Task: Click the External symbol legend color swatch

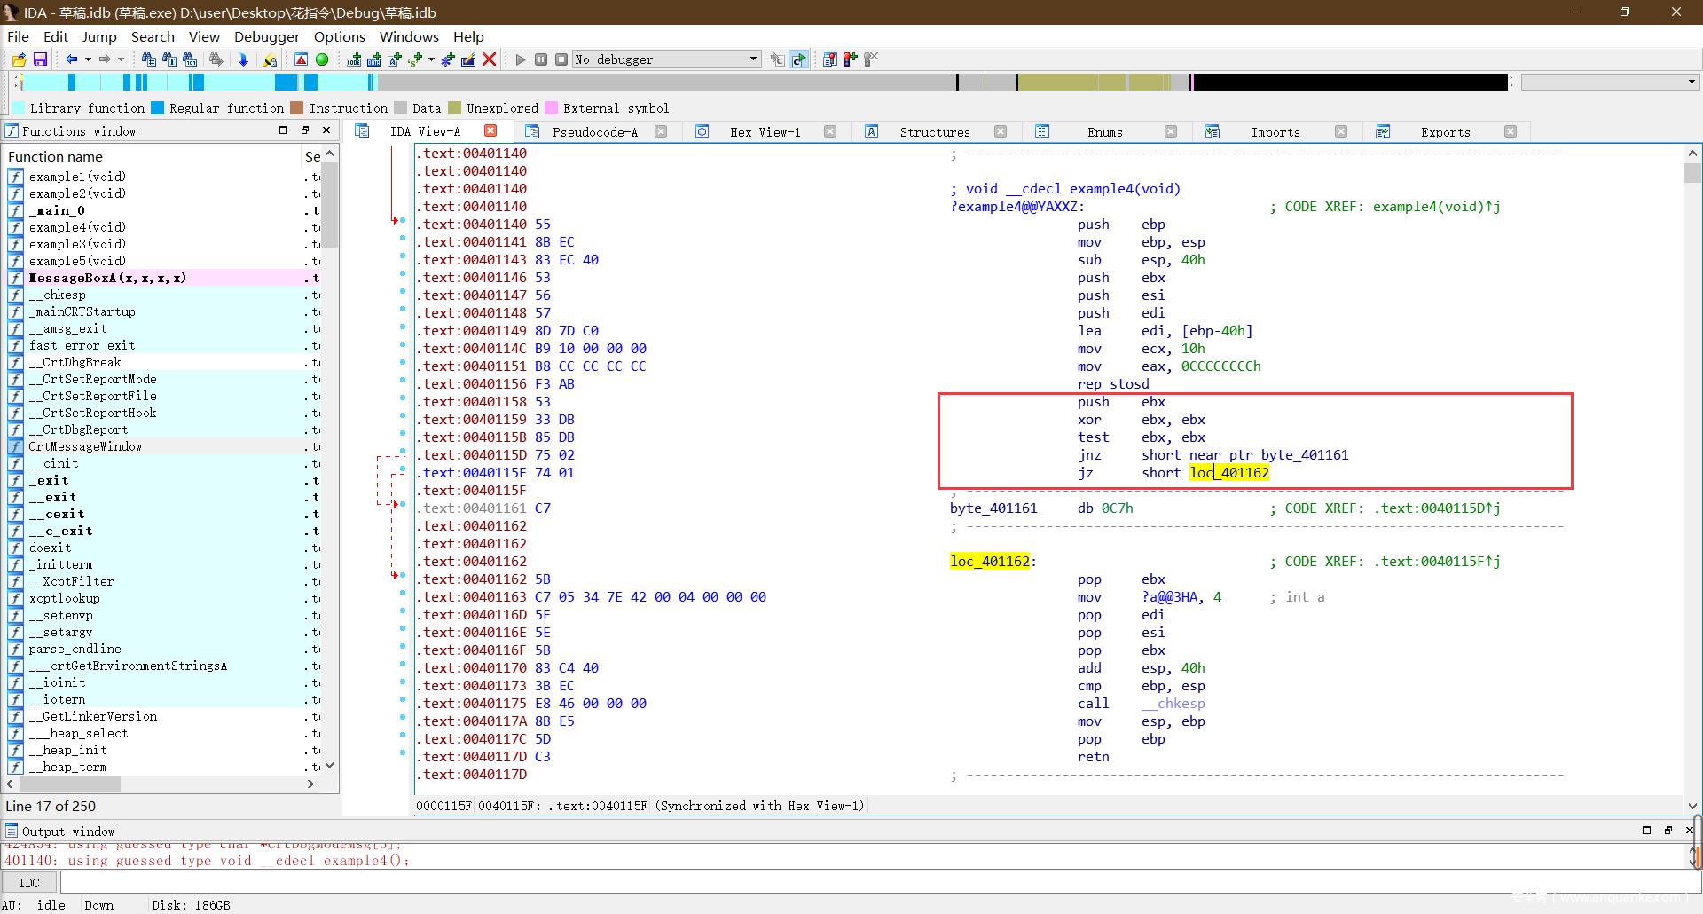Action: [x=552, y=108]
